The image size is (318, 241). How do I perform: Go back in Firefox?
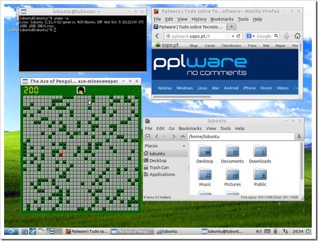click(x=157, y=36)
